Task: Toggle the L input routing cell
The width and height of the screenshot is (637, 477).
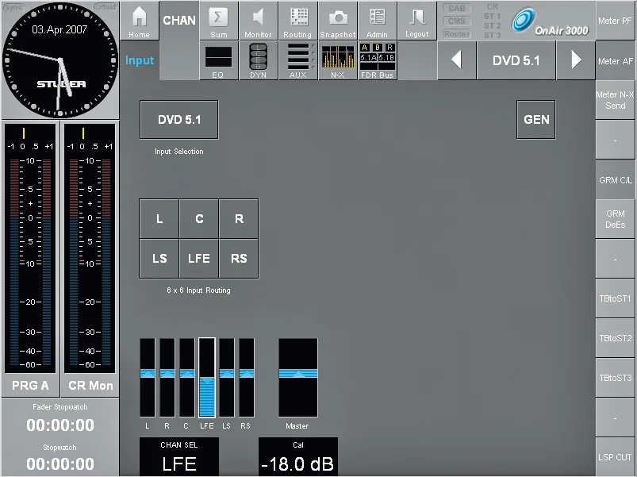Action: click(159, 218)
